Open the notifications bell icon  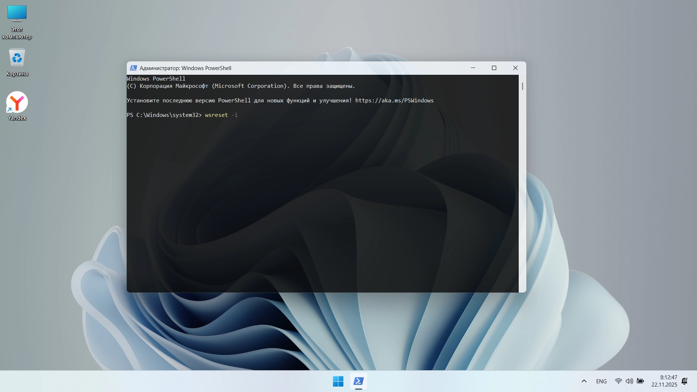click(x=685, y=381)
